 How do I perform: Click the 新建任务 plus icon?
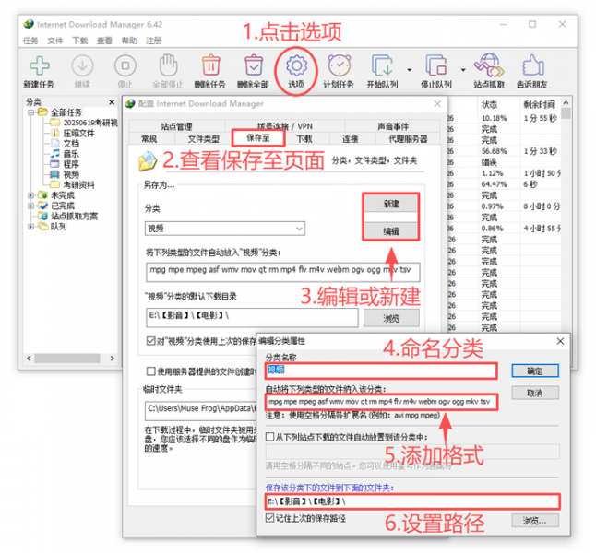tap(40, 65)
